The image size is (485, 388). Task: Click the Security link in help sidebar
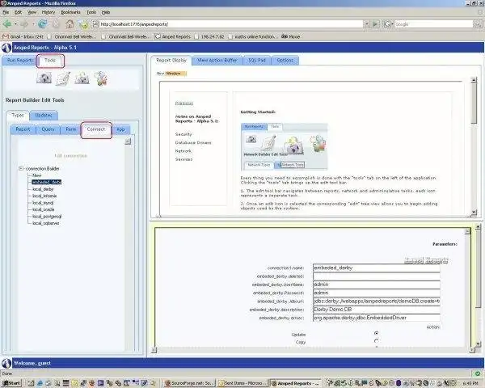[x=183, y=134]
